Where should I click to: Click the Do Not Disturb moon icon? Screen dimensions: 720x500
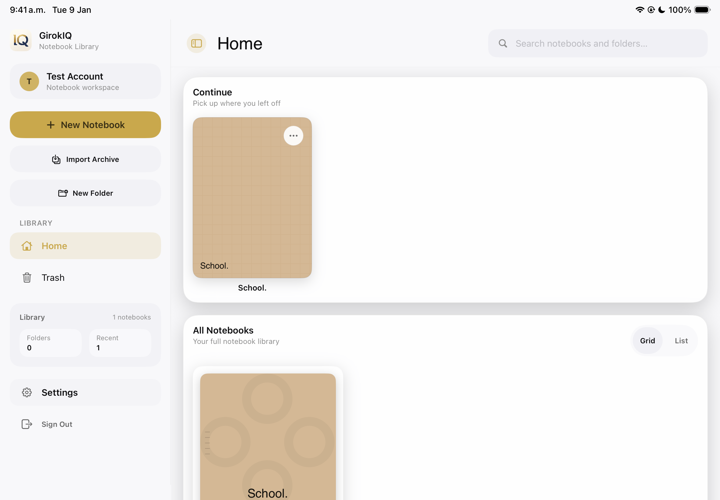pyautogui.click(x=662, y=10)
